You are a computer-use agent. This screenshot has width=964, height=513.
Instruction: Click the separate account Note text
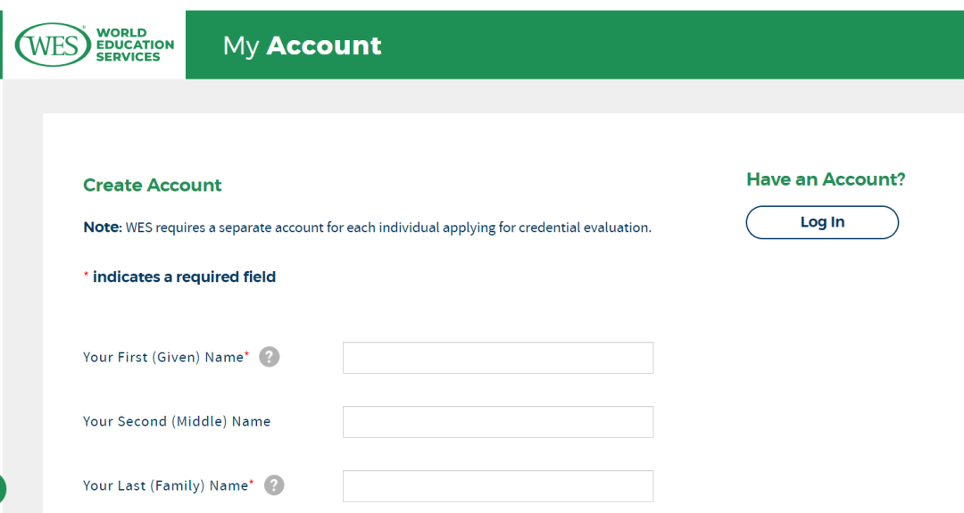[x=367, y=228]
